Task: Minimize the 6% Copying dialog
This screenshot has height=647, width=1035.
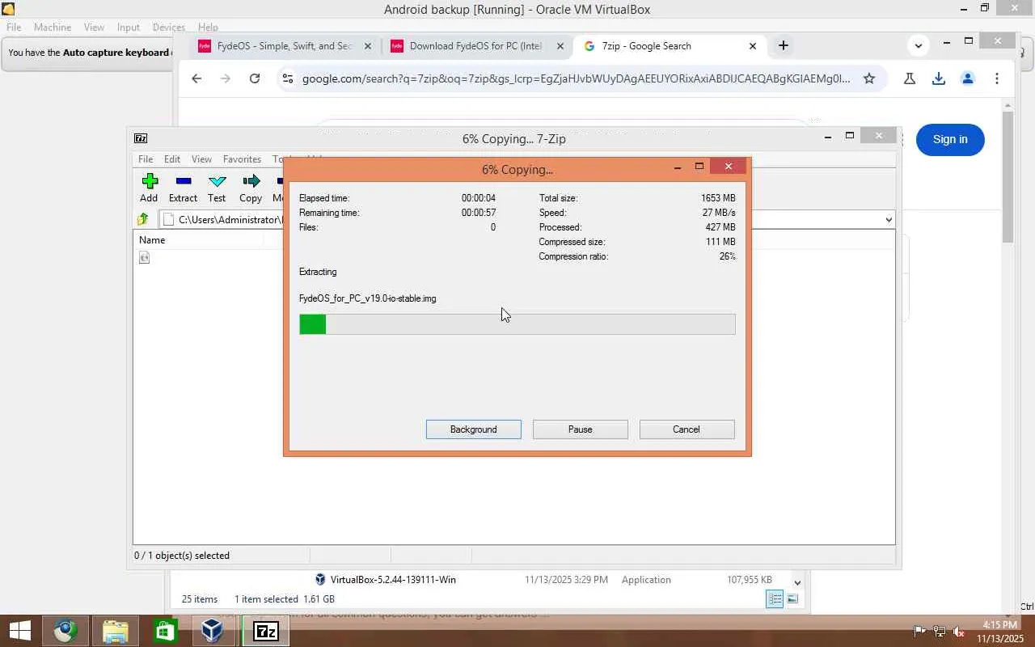Action: (x=678, y=167)
